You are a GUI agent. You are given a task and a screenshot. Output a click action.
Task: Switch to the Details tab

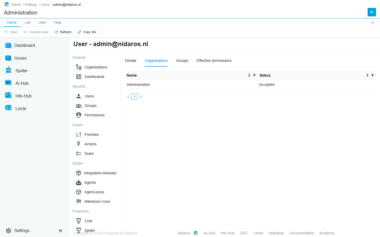[x=131, y=61]
